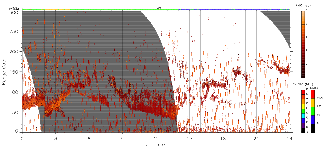This screenshot has height=150, width=326.
Task: Click x-axis tick label 15
Action: click(x=190, y=138)
